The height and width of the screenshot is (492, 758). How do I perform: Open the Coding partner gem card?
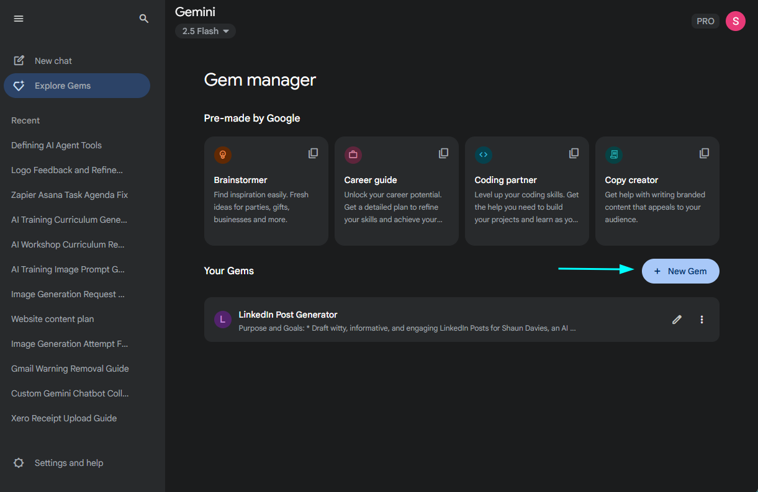click(527, 191)
